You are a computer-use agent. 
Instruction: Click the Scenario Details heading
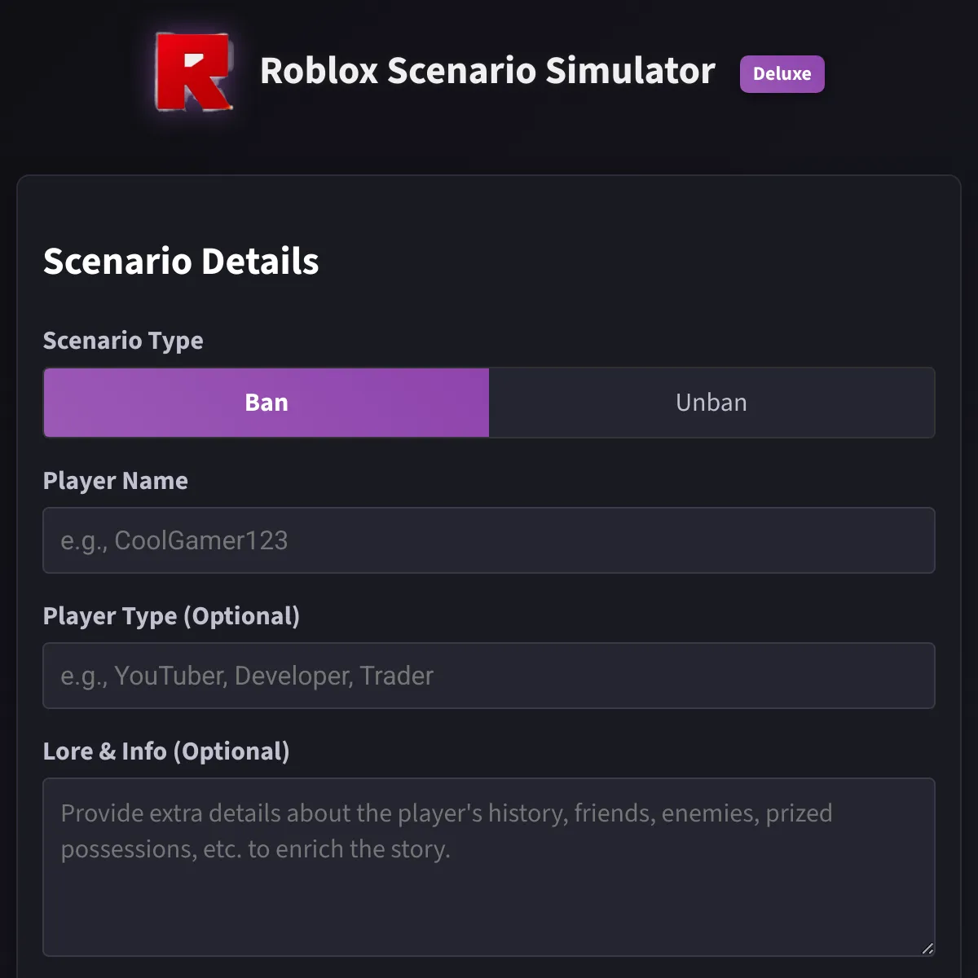tap(181, 262)
